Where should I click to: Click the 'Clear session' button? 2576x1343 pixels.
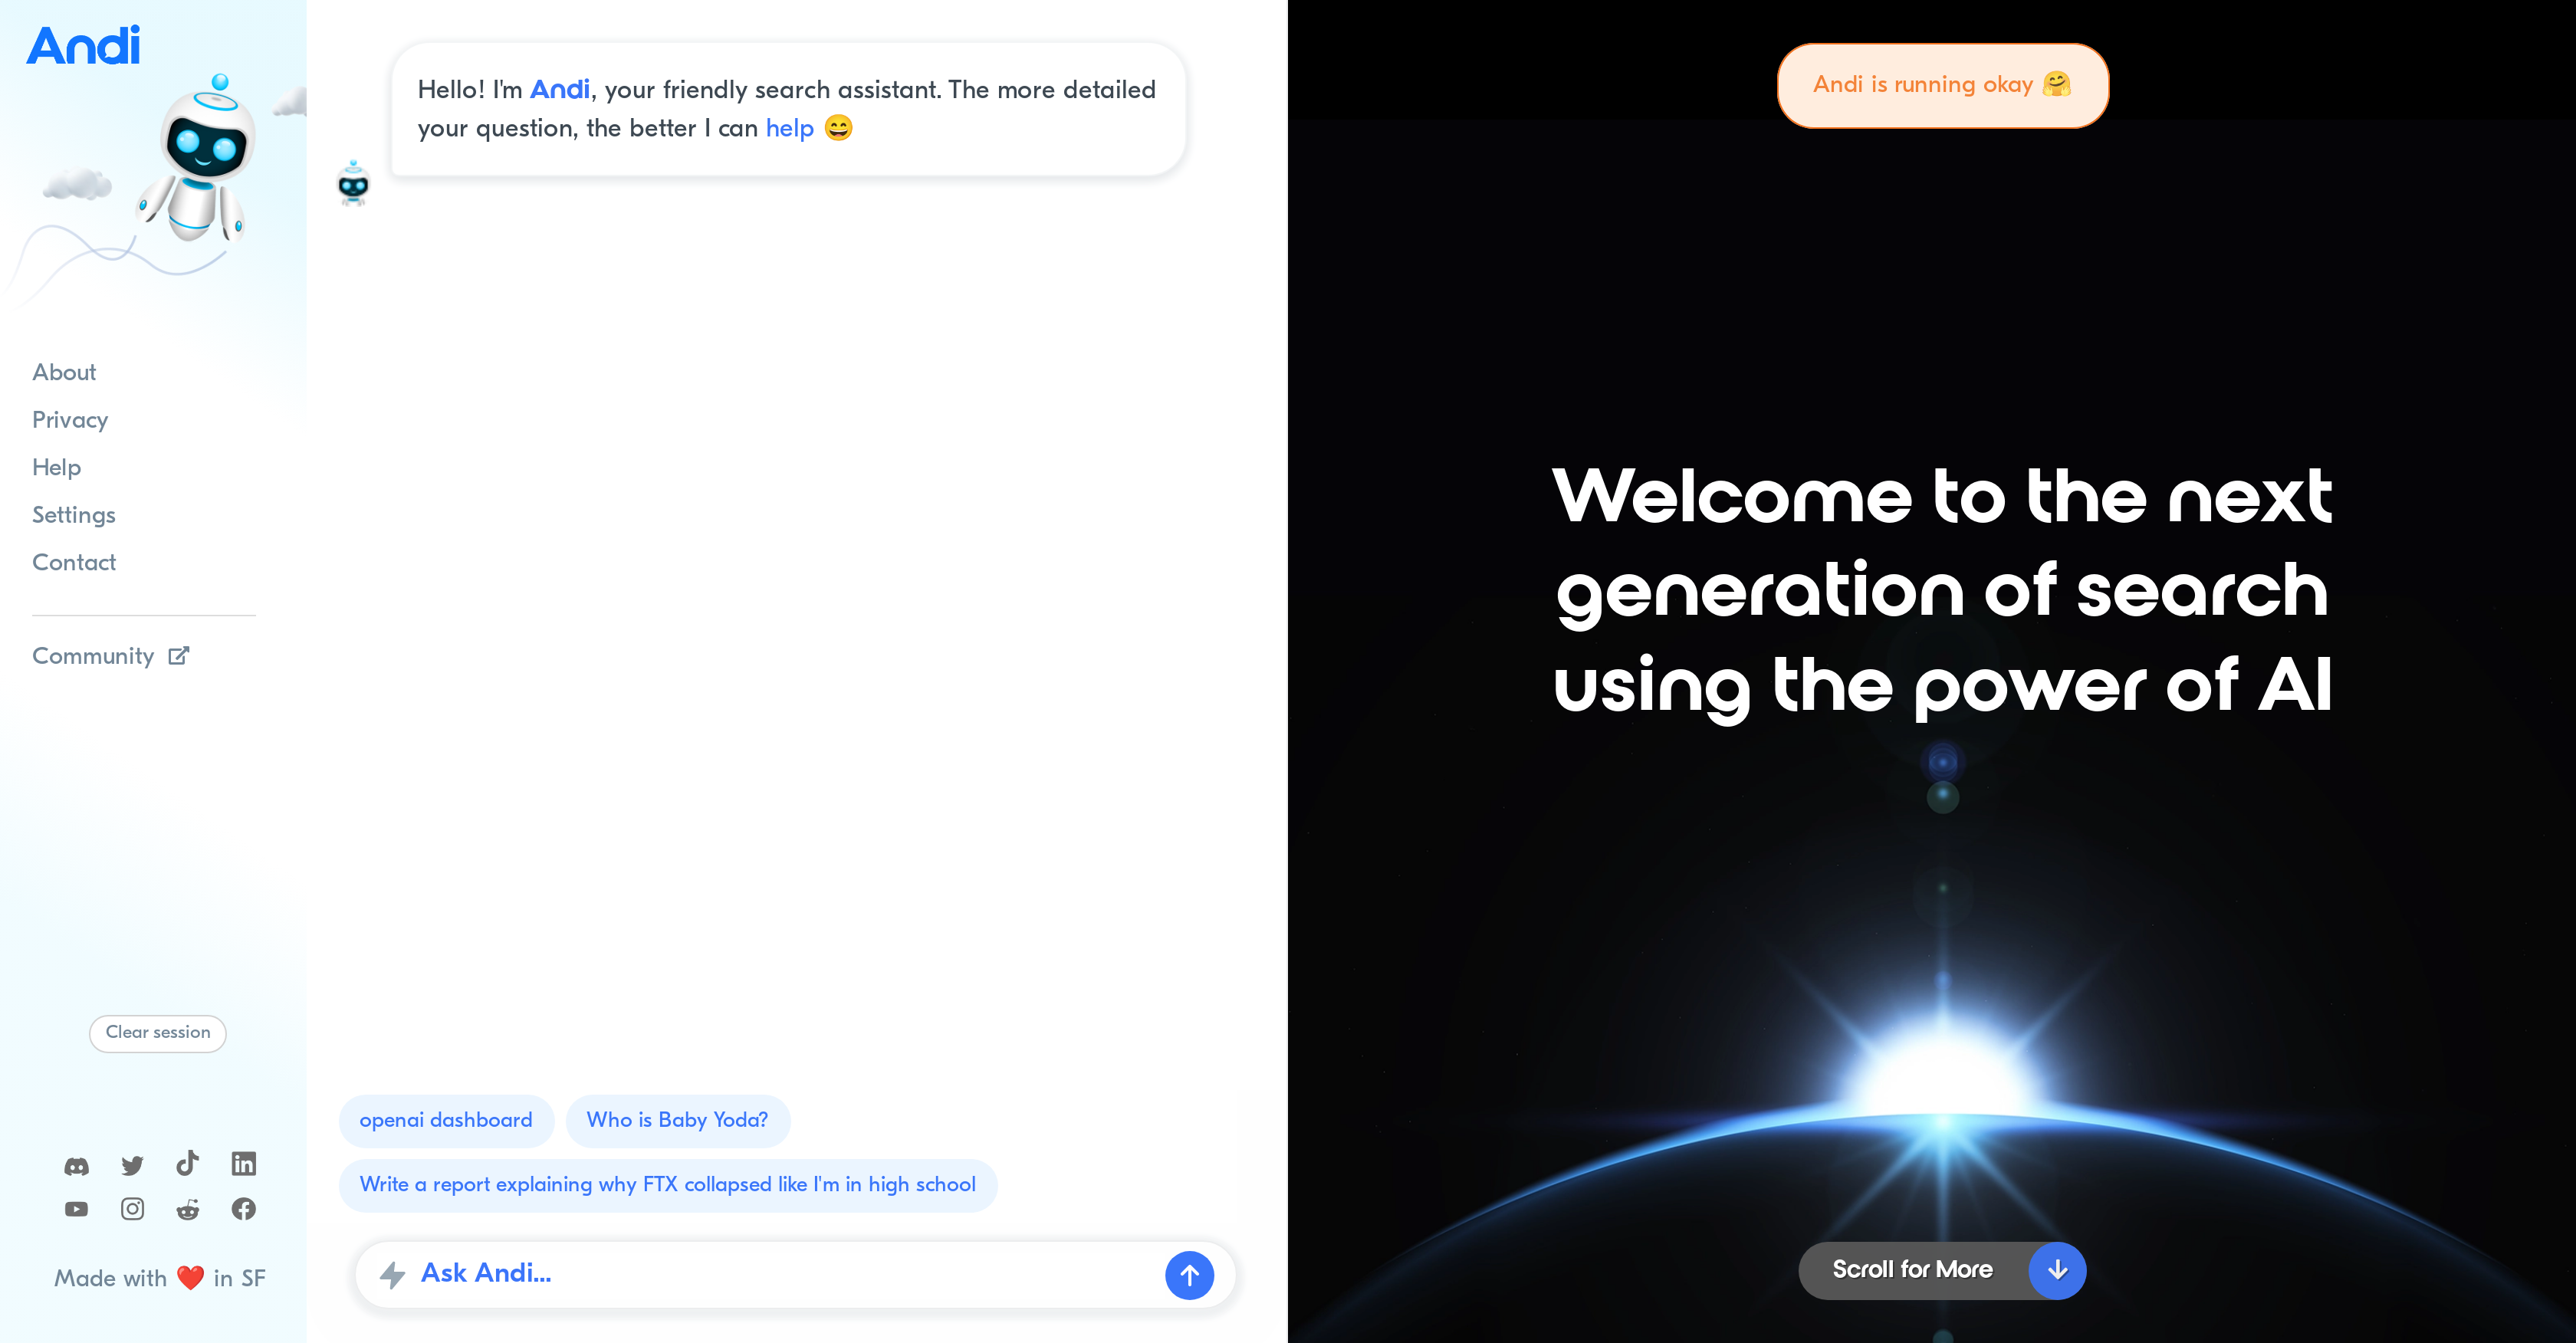pos(156,1031)
